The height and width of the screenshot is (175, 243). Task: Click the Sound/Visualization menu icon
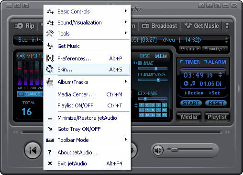coord(50,23)
